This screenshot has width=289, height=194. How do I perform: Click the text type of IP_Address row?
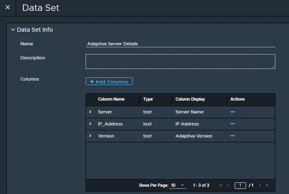[x=147, y=124]
